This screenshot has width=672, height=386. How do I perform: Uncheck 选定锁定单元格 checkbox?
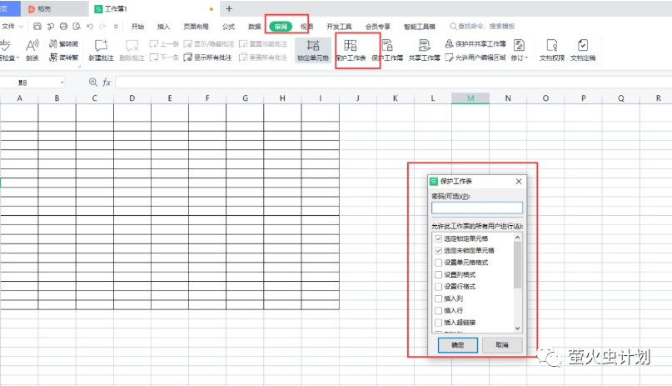pos(438,238)
